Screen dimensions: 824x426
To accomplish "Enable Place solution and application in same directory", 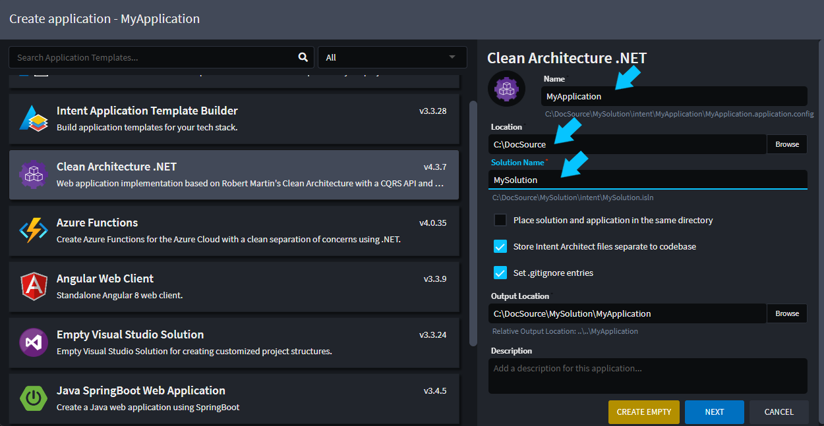I will 500,220.
